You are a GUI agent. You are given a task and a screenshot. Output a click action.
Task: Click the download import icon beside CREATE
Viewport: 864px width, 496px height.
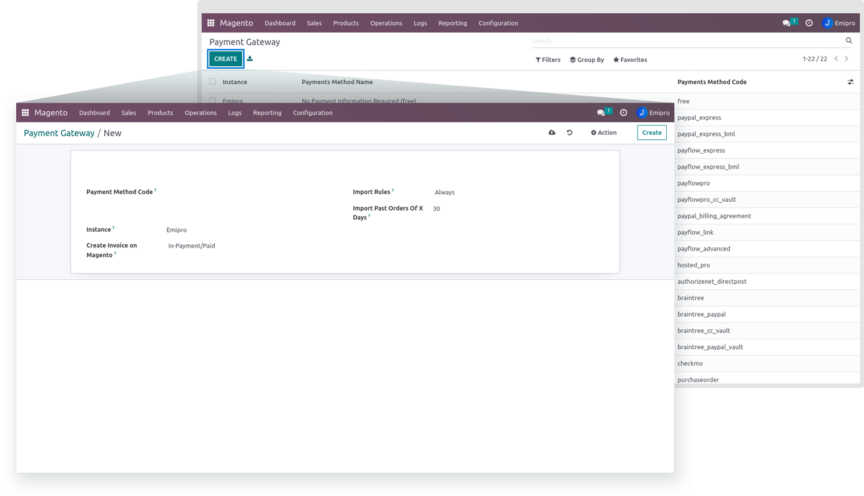(x=250, y=59)
